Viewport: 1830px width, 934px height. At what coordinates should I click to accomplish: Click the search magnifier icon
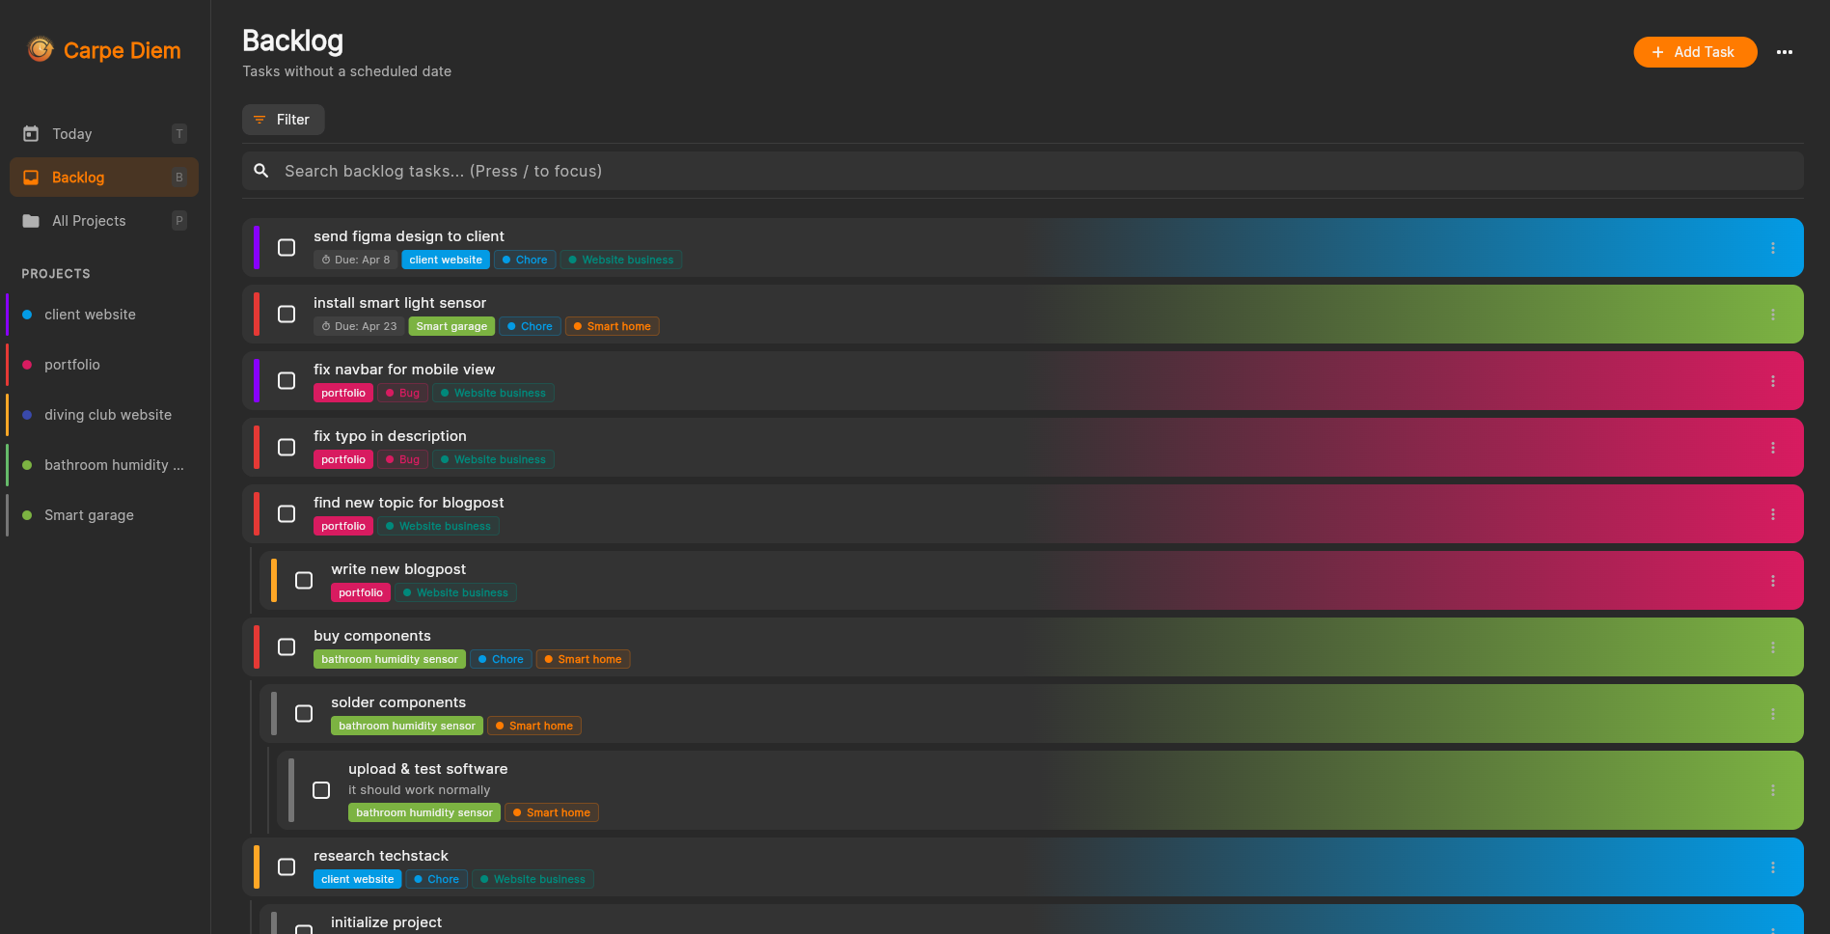pos(261,171)
